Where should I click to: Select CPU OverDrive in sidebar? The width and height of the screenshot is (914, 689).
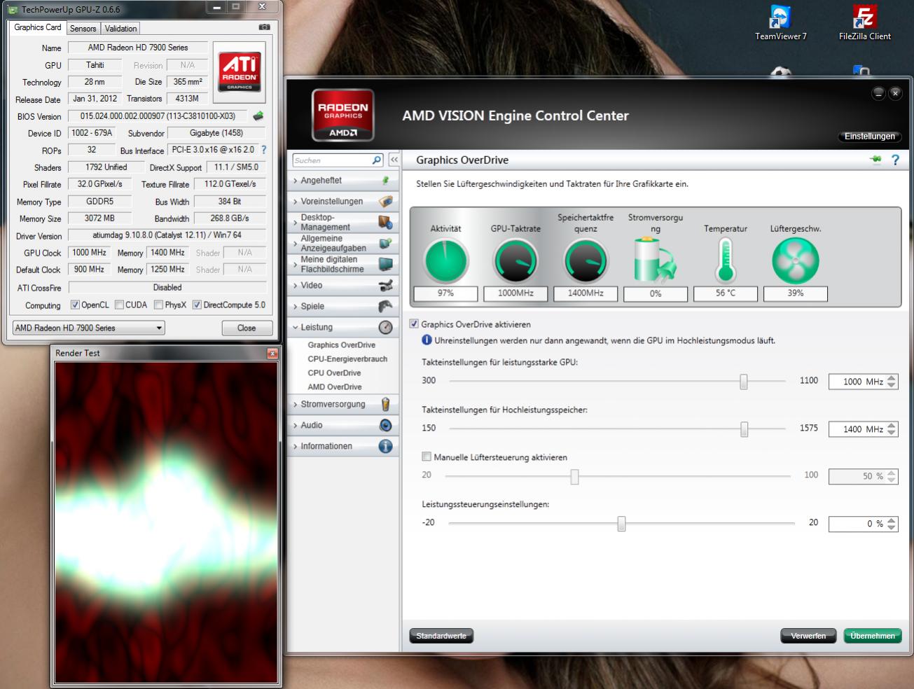click(x=334, y=373)
